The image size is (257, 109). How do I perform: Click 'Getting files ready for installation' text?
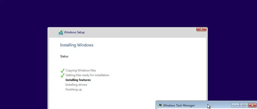[87, 75]
